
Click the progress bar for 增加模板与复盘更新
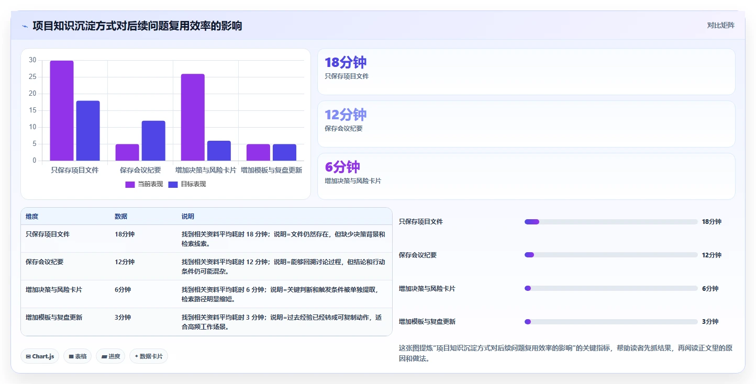click(611, 322)
